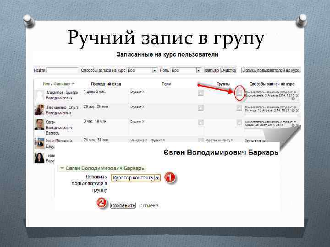
Task: Click the Очистка button
Action: coord(228,70)
